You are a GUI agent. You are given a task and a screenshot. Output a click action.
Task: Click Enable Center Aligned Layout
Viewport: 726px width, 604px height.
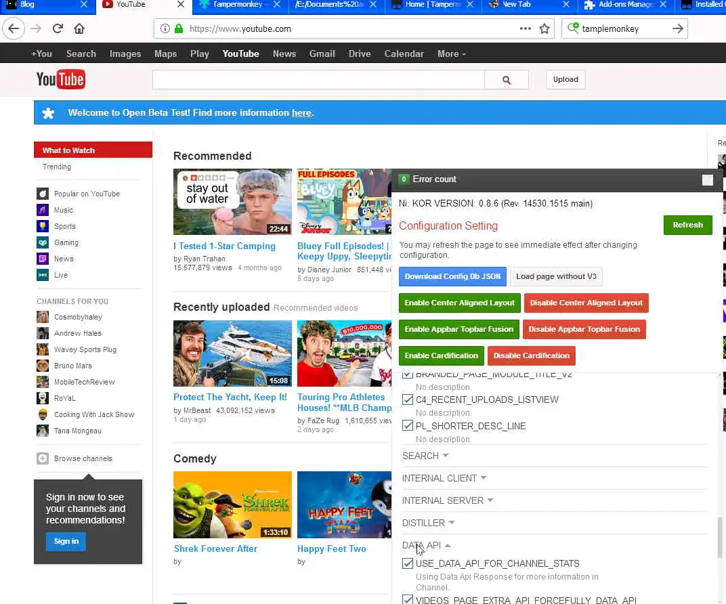pos(459,303)
